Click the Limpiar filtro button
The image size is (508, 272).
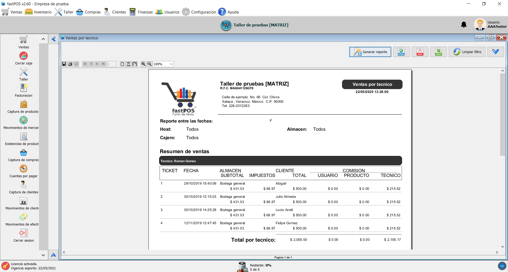pyautogui.click(x=467, y=52)
